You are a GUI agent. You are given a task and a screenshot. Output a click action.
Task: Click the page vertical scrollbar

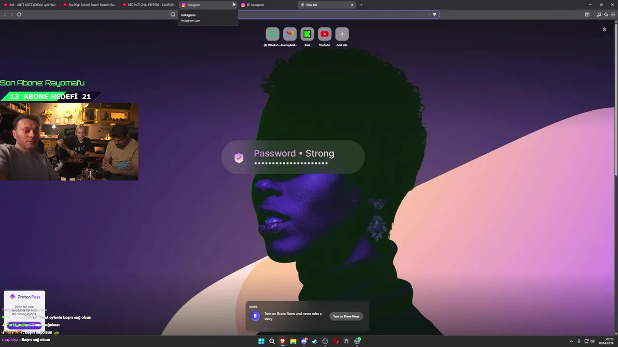pos(616,99)
